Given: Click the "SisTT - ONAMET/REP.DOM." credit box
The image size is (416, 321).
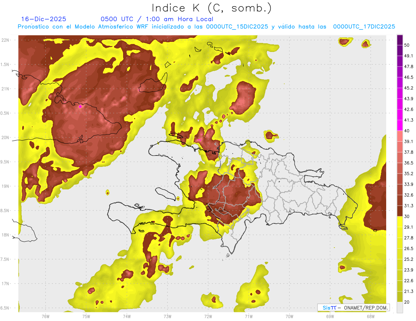Looking at the screenshot, I should click(353, 307).
